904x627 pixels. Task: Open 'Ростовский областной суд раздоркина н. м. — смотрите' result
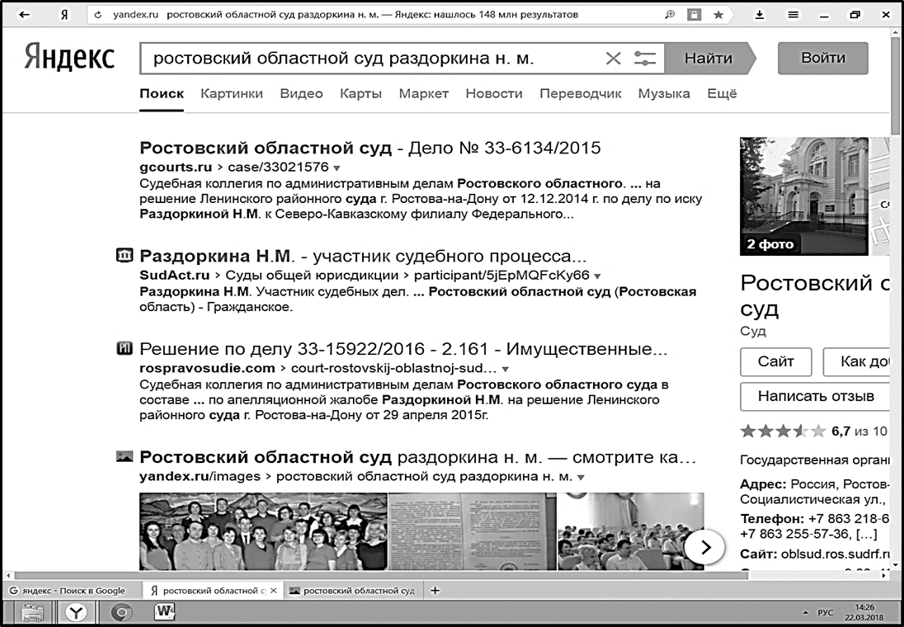click(x=418, y=457)
